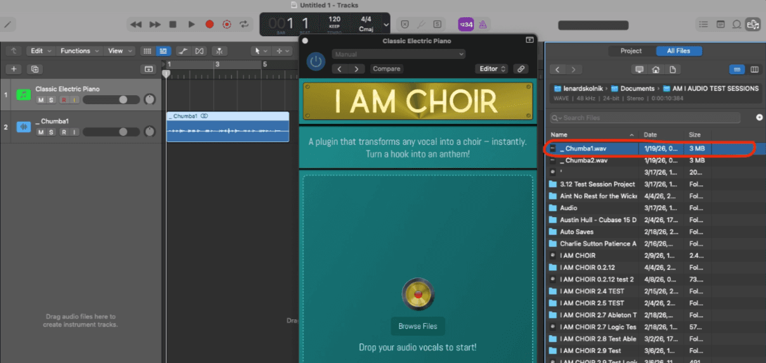766x363 pixels.
Task: Open the pointer tool menu
Action: (x=259, y=51)
